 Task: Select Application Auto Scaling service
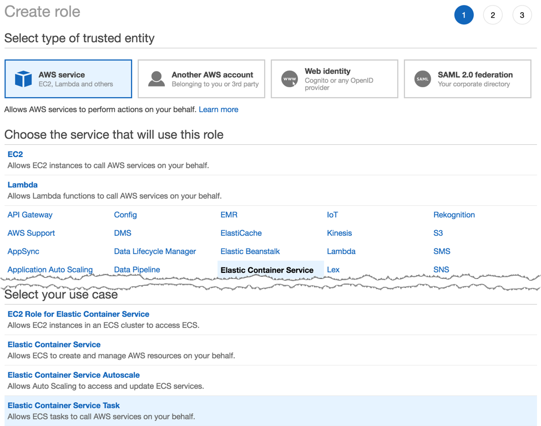pyautogui.click(x=50, y=270)
